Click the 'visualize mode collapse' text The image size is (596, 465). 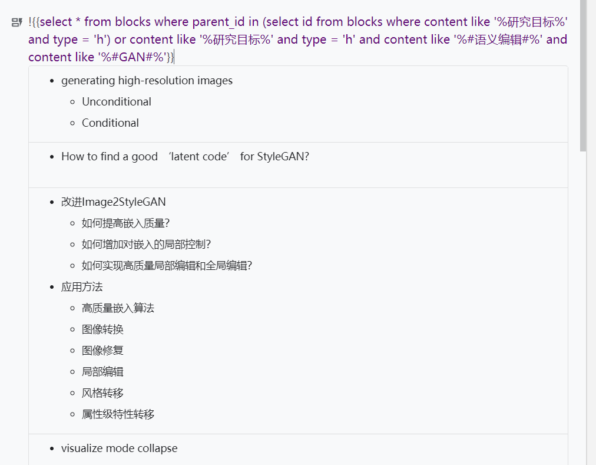tap(119, 448)
